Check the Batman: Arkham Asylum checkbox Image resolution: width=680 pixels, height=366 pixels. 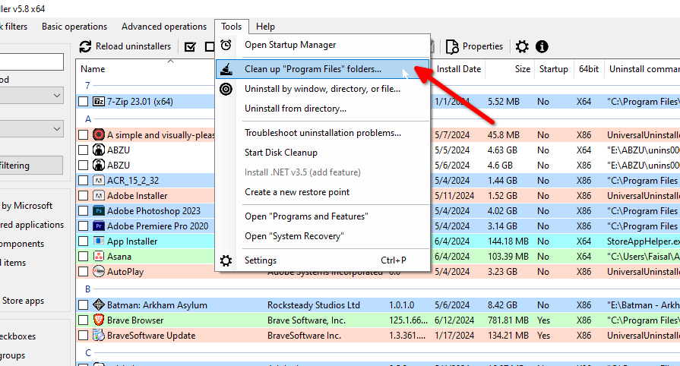coord(84,304)
